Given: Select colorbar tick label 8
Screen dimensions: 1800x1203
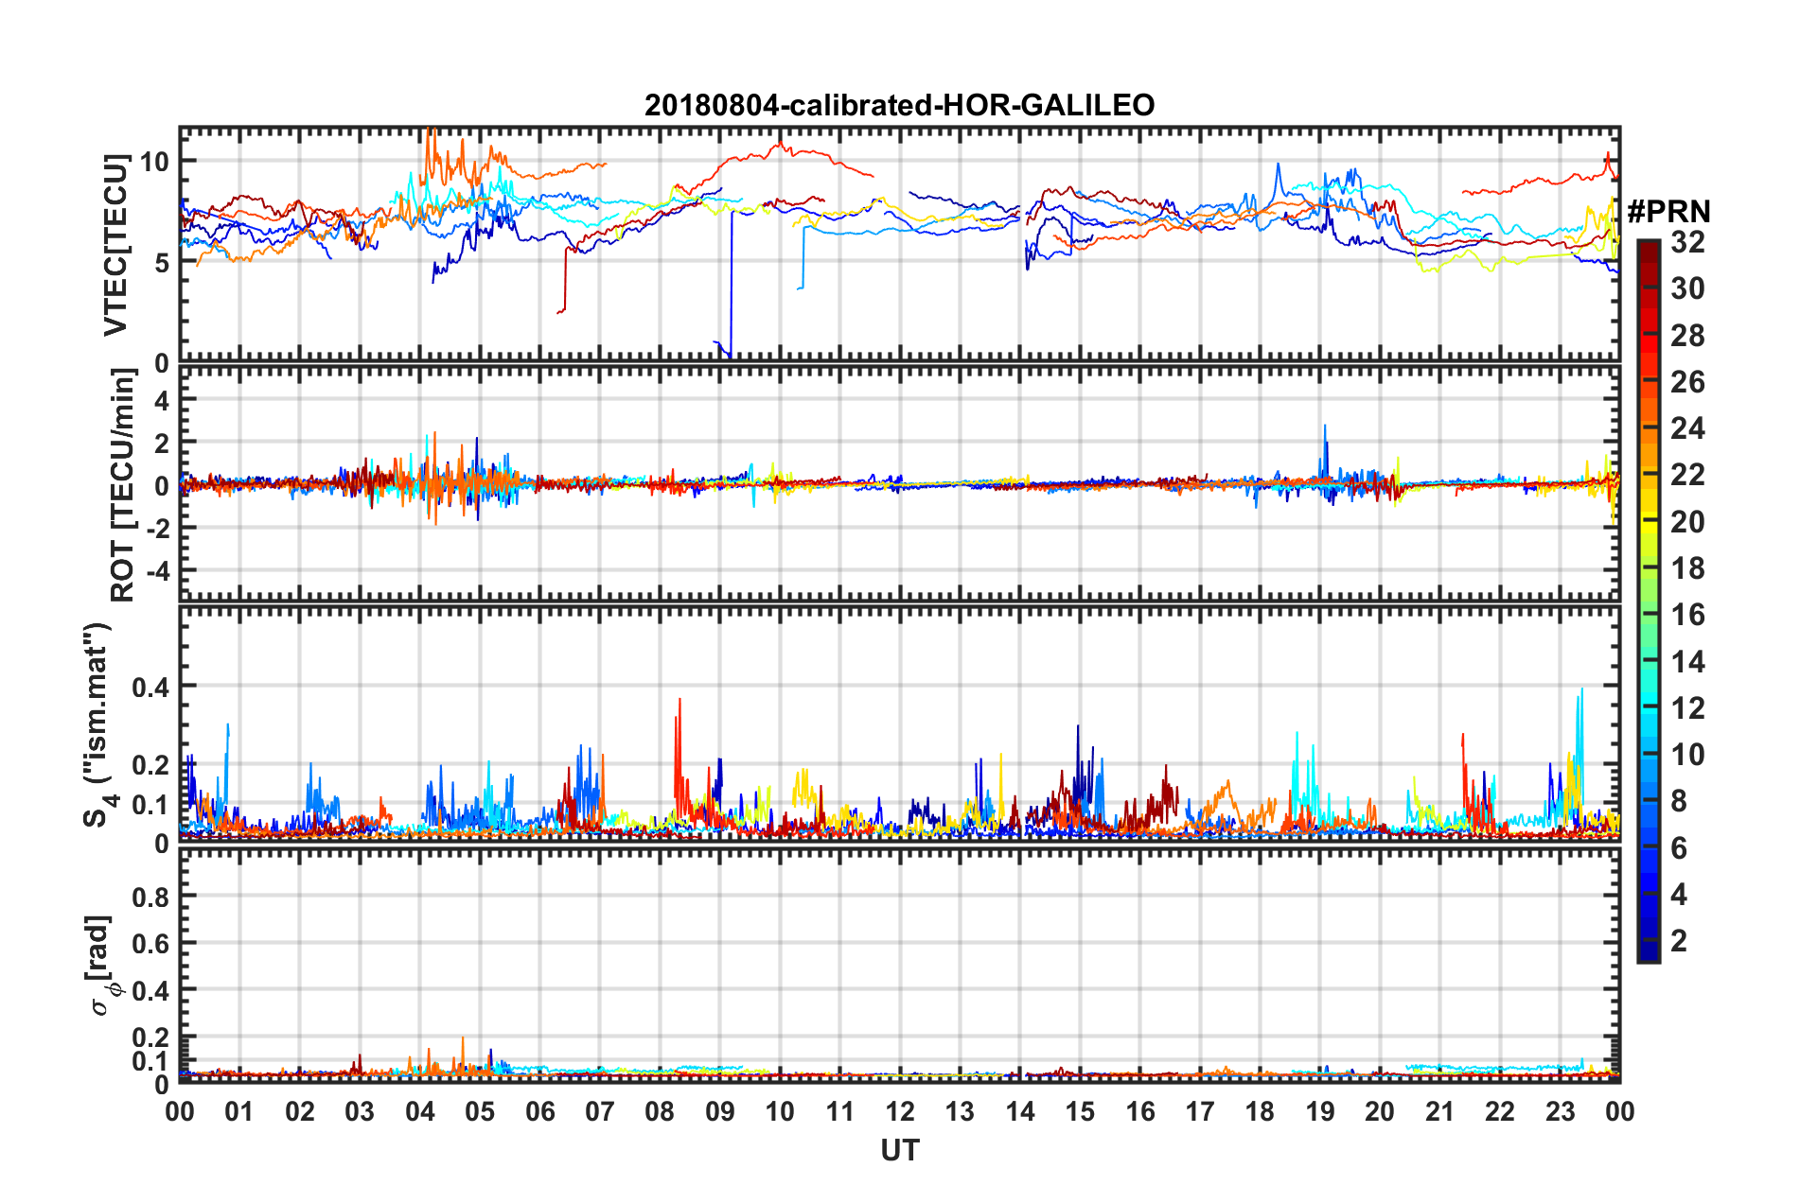Looking at the screenshot, I should point(1679,801).
